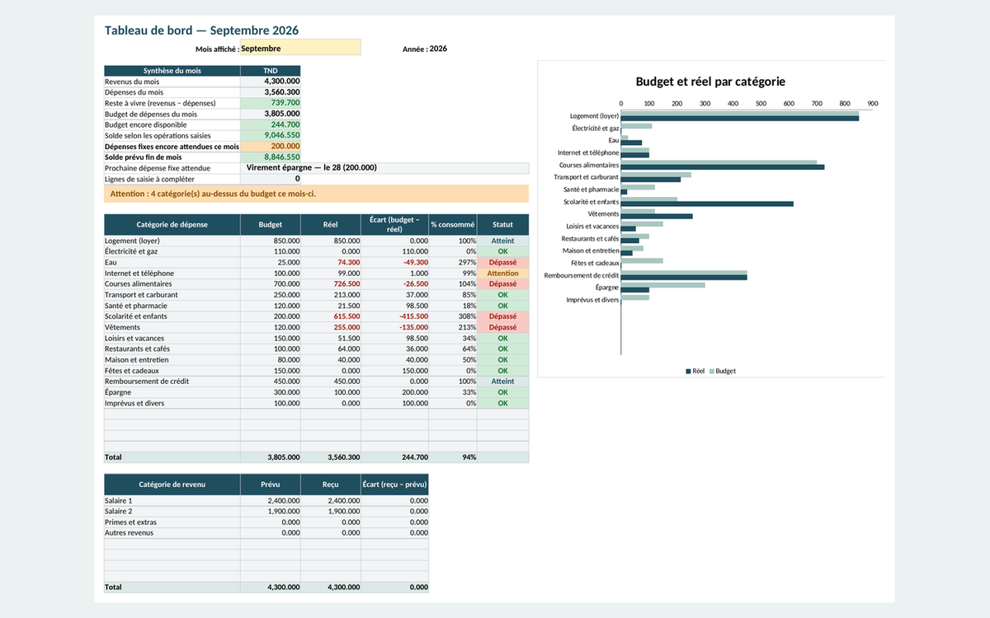Image resolution: width=990 pixels, height=618 pixels.
Task: Click the 'Eau' real amount 74.300
Action: [331, 262]
